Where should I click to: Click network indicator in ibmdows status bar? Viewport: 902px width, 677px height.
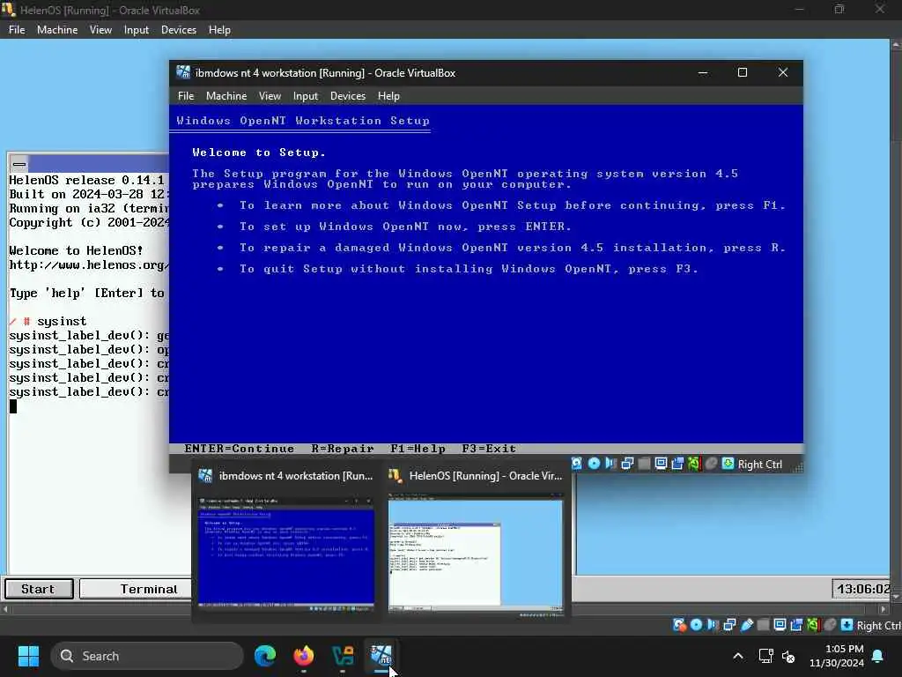pyautogui.click(x=627, y=464)
